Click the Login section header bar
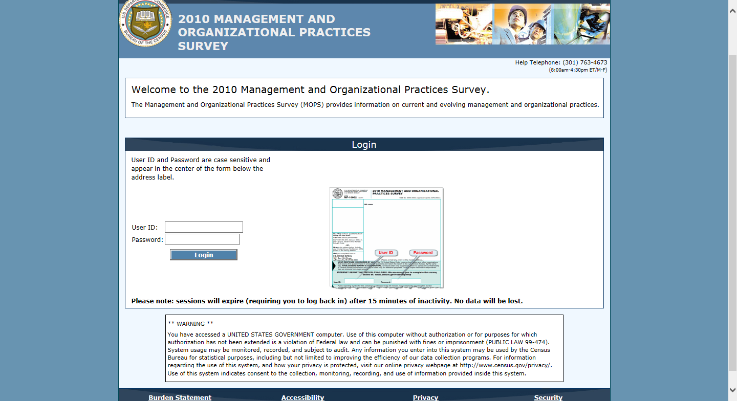 (364, 145)
